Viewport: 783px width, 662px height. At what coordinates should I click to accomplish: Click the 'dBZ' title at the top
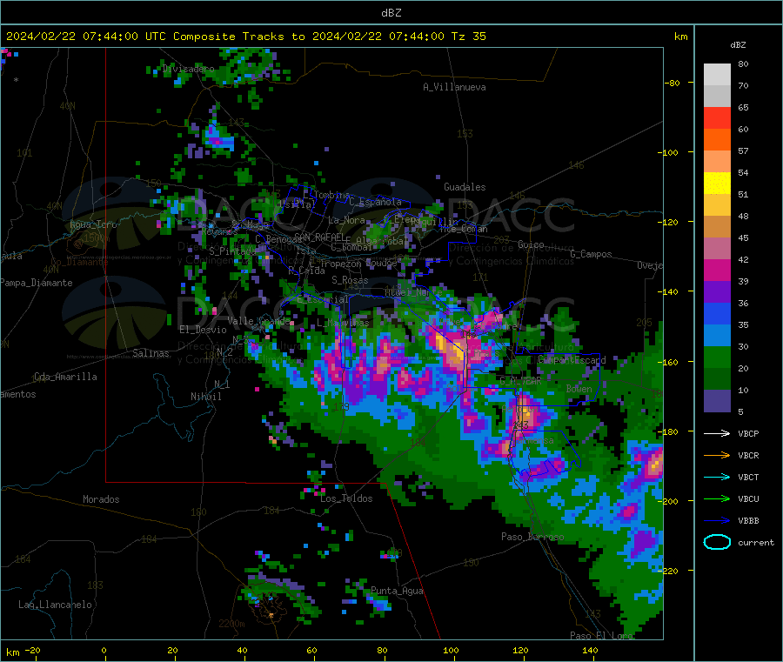(x=391, y=13)
